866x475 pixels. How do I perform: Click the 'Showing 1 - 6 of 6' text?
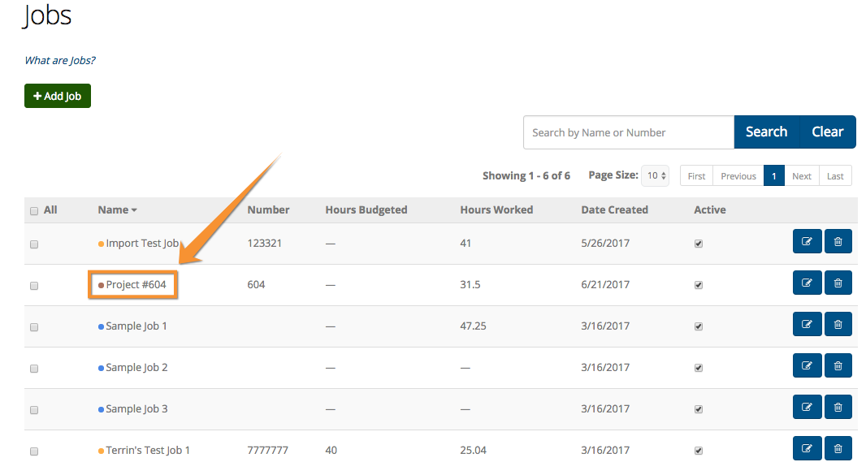tap(526, 175)
